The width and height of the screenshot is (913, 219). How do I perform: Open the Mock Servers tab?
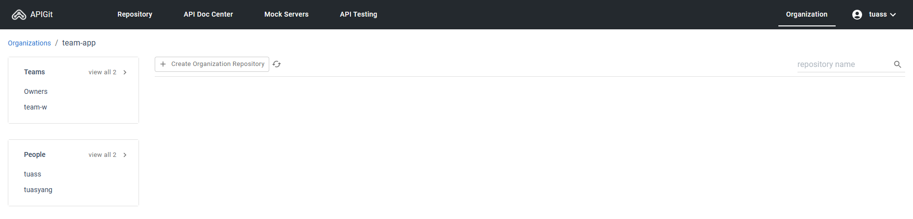tap(286, 14)
